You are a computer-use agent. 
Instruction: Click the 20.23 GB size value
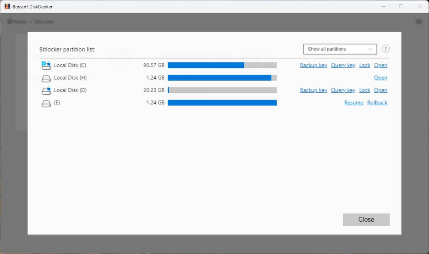[x=154, y=90]
